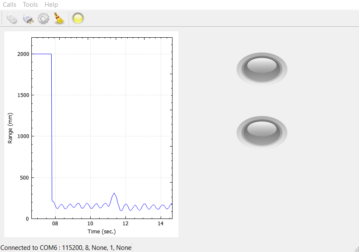
Task: Click the 2000 tick label on range axis
Action: [23, 54]
